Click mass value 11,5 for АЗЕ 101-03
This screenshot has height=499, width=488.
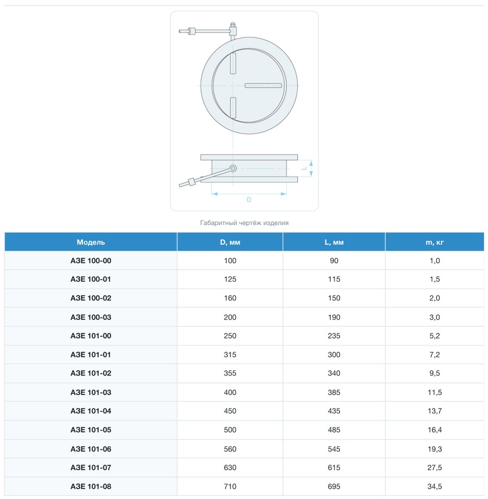point(434,392)
